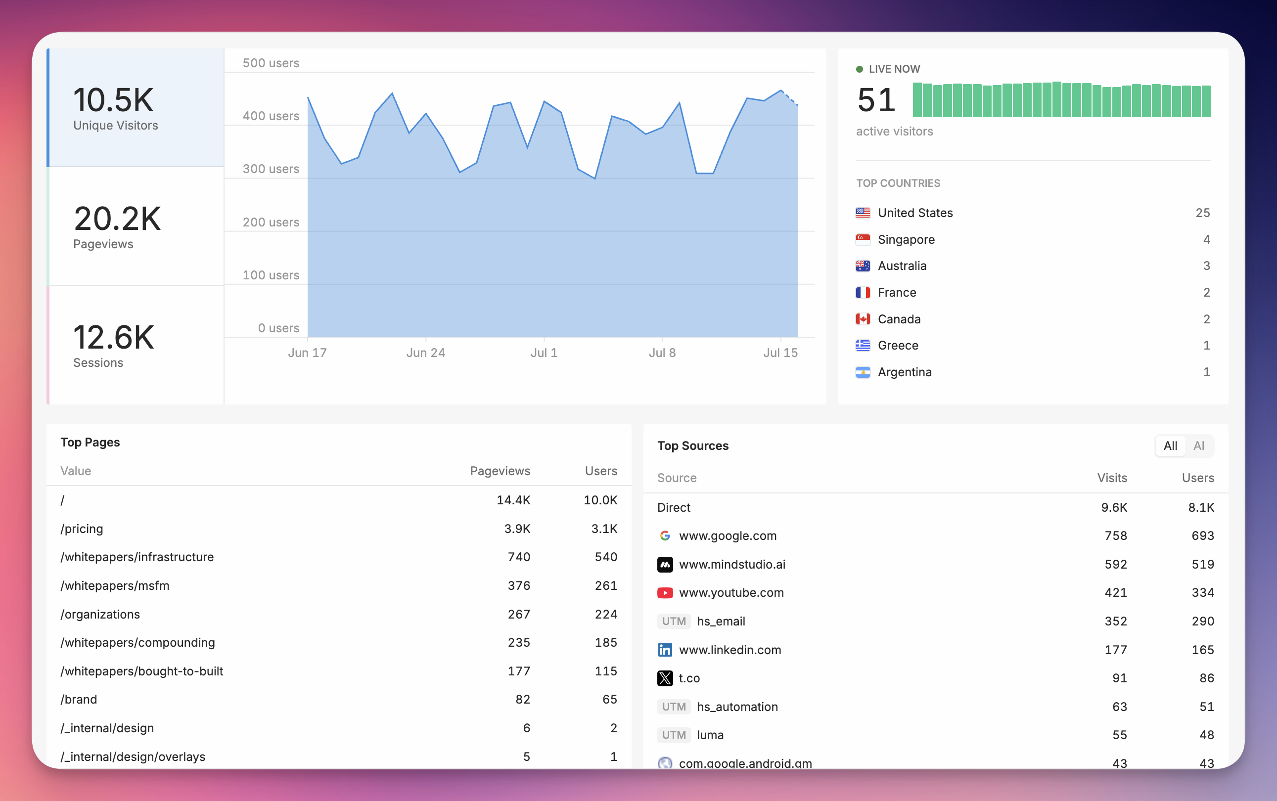Click the 9.6K visits value for Direct
1277x801 pixels.
(x=1114, y=507)
